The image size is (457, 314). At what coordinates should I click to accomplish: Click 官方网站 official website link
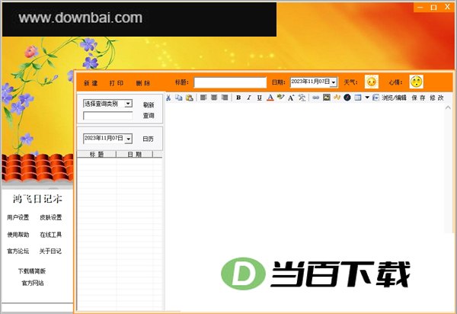point(33,283)
